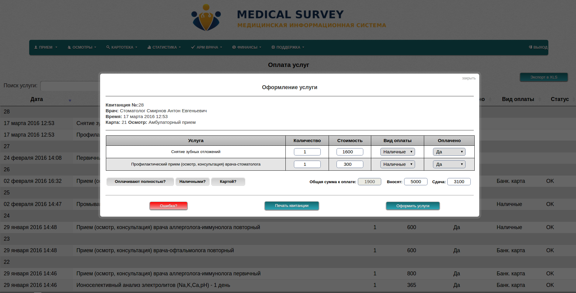
Task: Open the ПРИЕМ menu
Action: pyautogui.click(x=46, y=47)
